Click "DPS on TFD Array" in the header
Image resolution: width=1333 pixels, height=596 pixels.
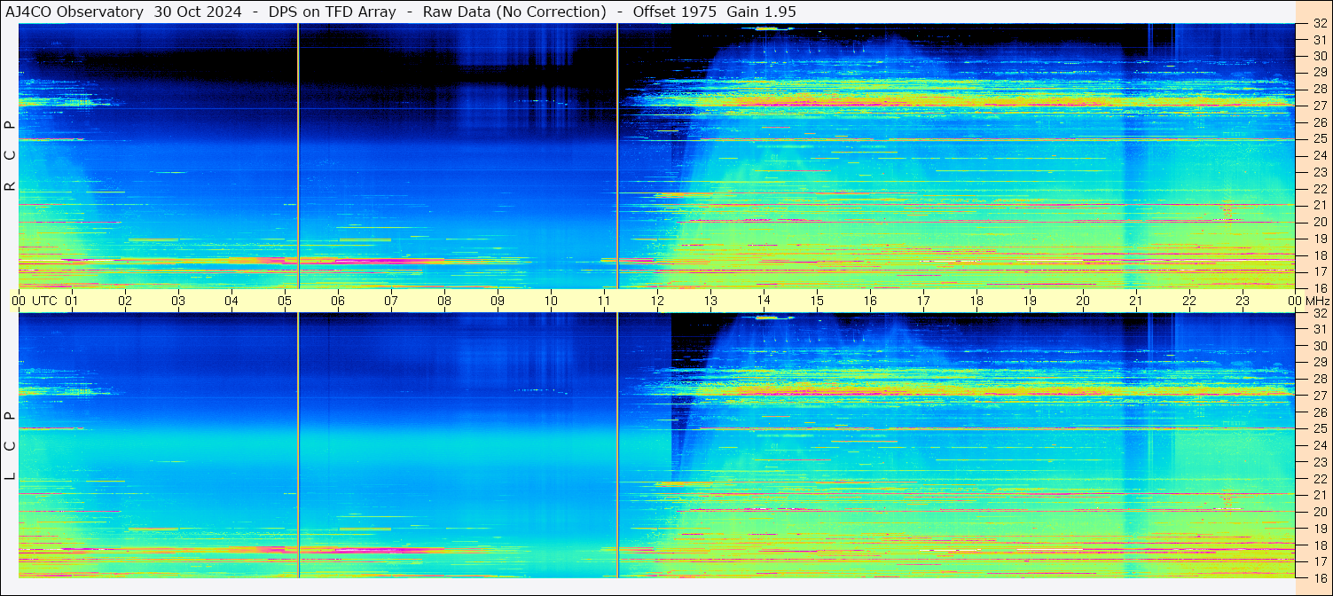(334, 12)
